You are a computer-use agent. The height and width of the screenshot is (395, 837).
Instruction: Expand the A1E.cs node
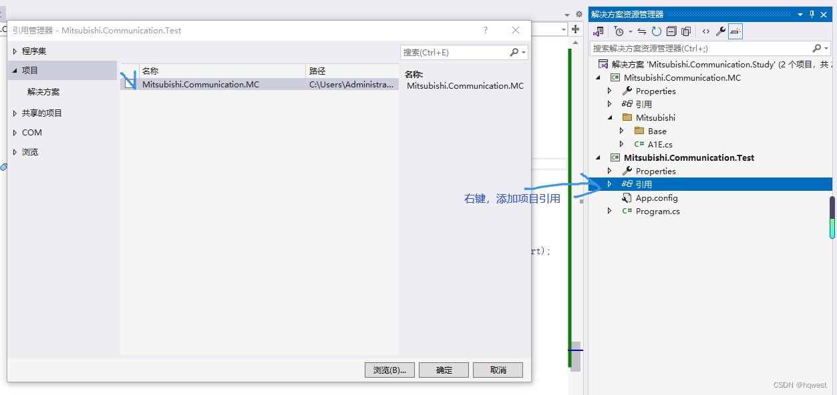click(621, 144)
